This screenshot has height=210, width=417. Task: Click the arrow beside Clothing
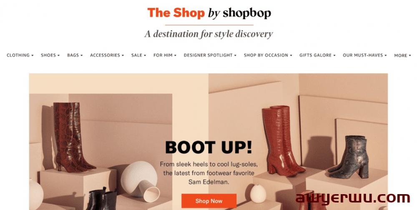click(x=33, y=55)
